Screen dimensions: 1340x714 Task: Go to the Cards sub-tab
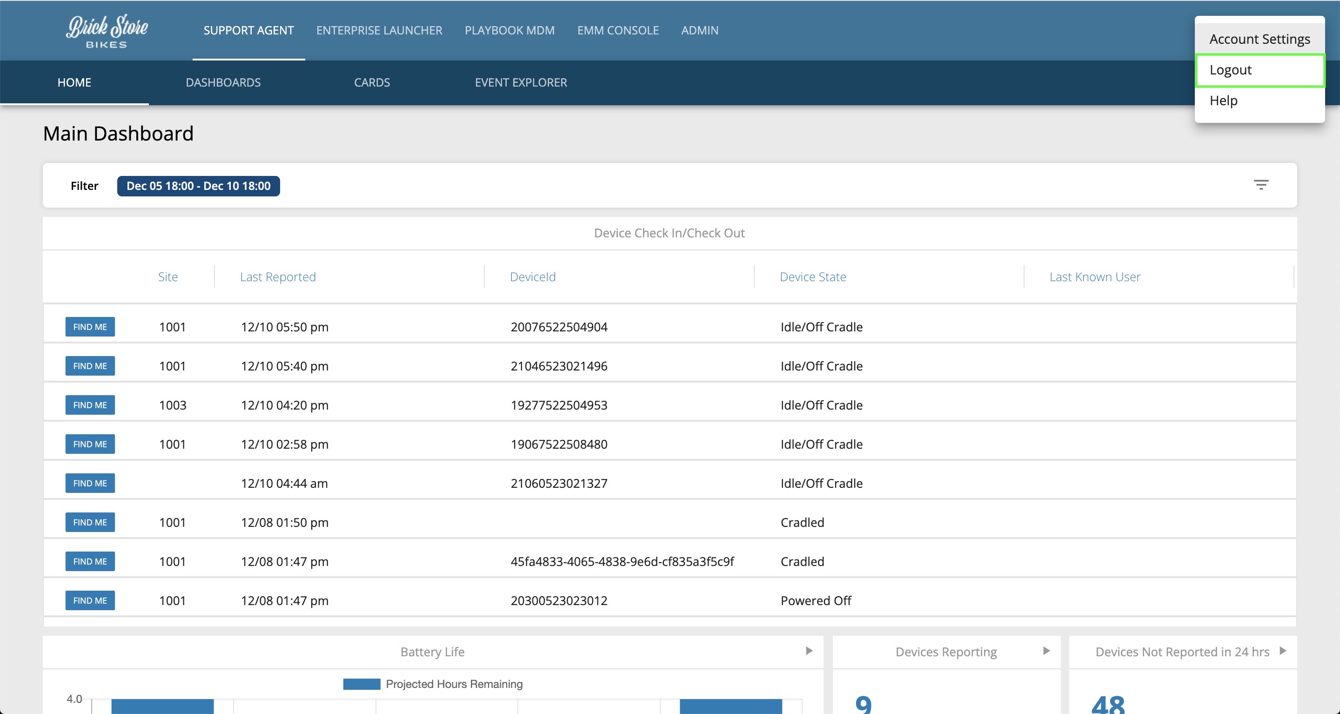point(372,82)
